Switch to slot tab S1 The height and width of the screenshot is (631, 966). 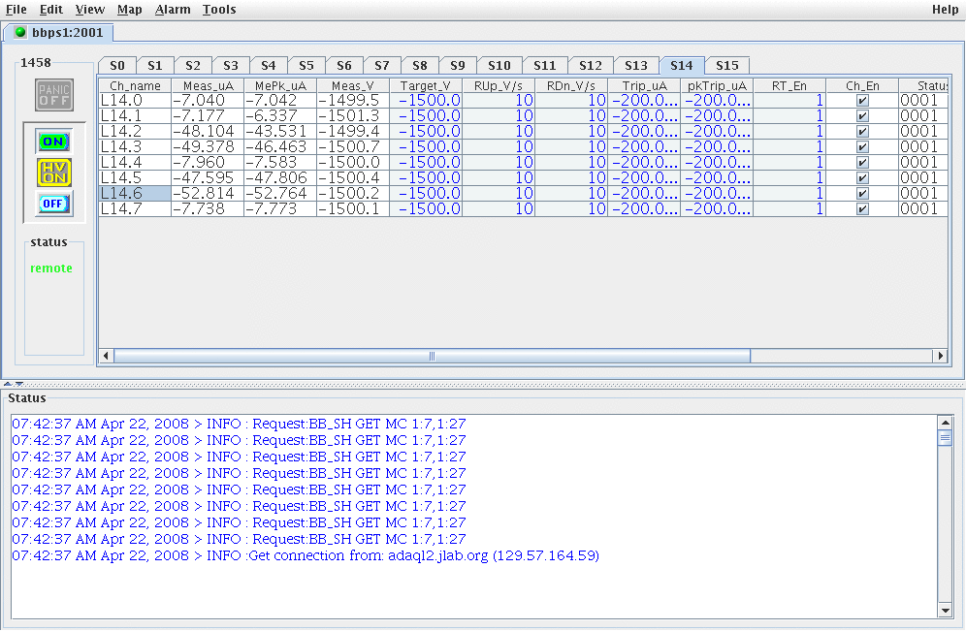click(x=155, y=65)
